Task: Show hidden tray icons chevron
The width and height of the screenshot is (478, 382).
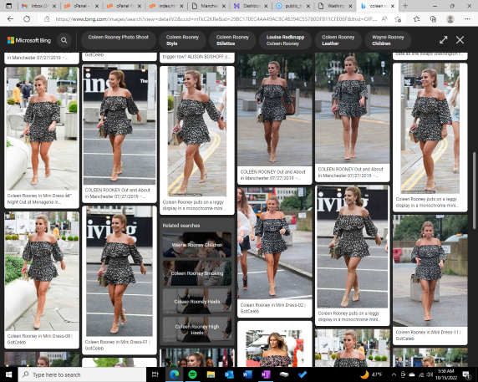Action: tap(394, 374)
